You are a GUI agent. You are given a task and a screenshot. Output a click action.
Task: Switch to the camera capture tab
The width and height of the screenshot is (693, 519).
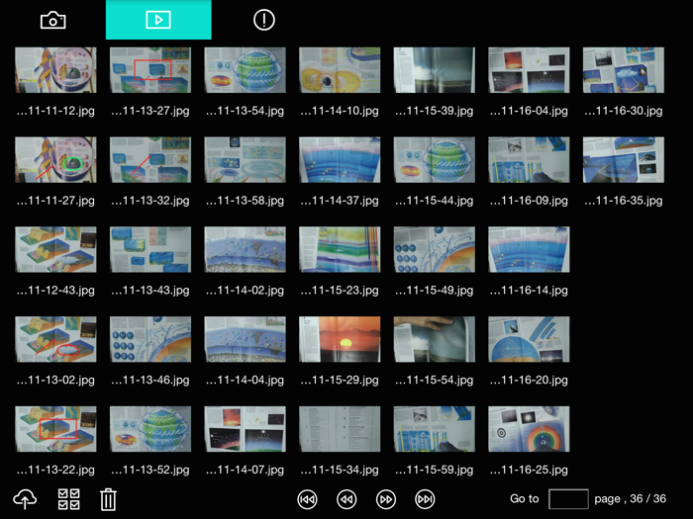pos(53,21)
